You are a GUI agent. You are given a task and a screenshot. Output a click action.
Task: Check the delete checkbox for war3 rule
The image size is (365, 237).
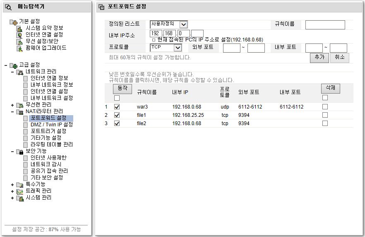tap(325, 107)
